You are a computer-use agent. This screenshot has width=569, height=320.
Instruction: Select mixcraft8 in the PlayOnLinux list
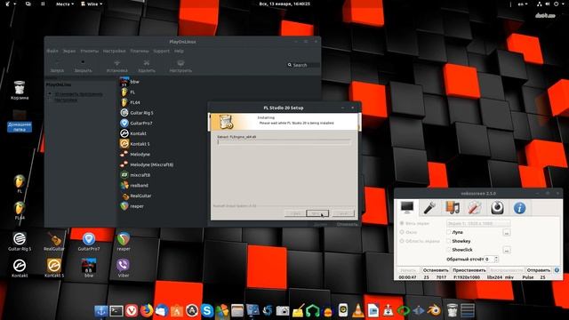pyautogui.click(x=140, y=175)
